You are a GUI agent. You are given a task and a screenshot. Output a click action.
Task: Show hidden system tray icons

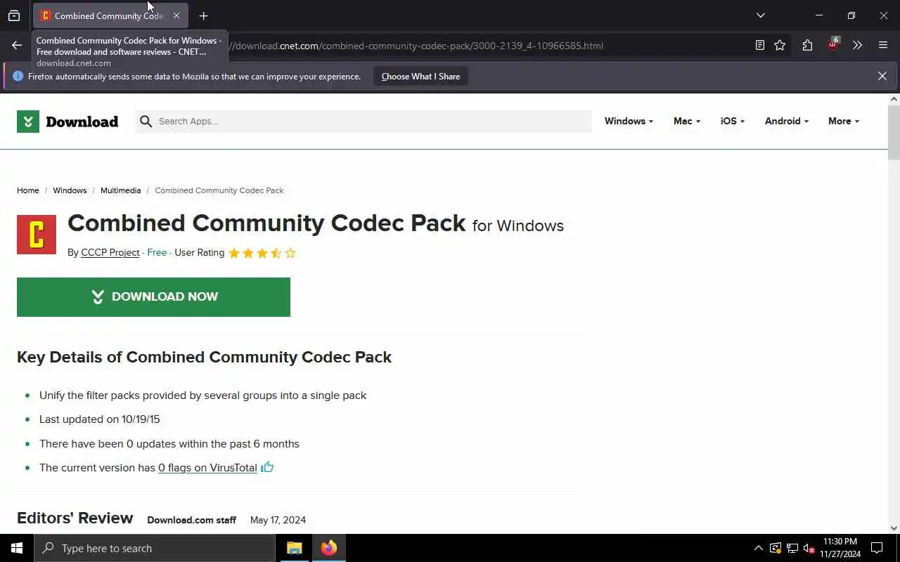758,548
